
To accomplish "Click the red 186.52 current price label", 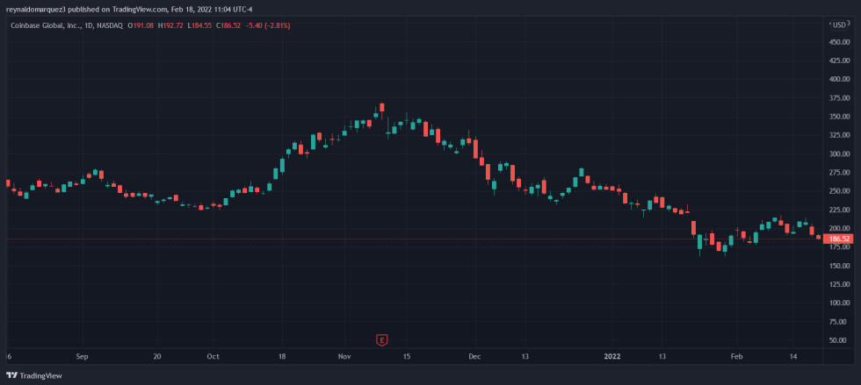I will (x=839, y=239).
